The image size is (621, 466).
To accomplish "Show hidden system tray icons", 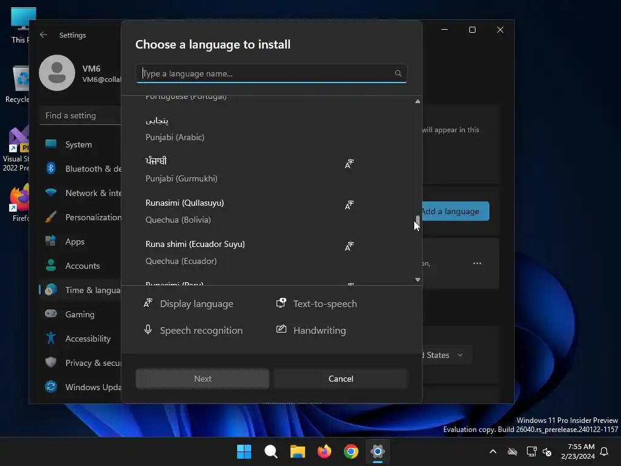I will coord(493,451).
